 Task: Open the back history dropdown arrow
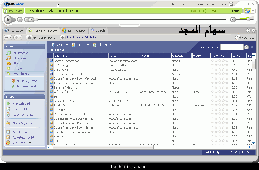click(10, 37)
